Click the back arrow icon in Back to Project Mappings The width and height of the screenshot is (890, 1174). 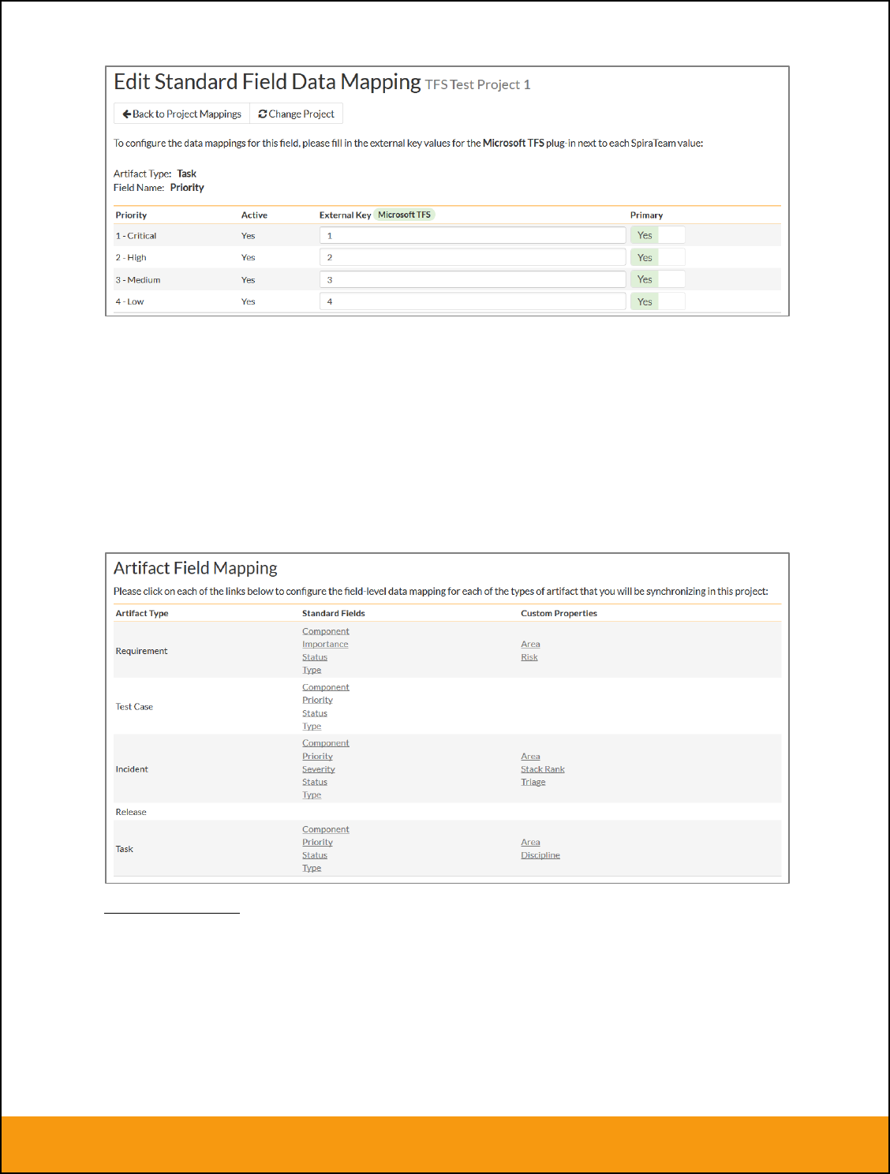point(126,114)
